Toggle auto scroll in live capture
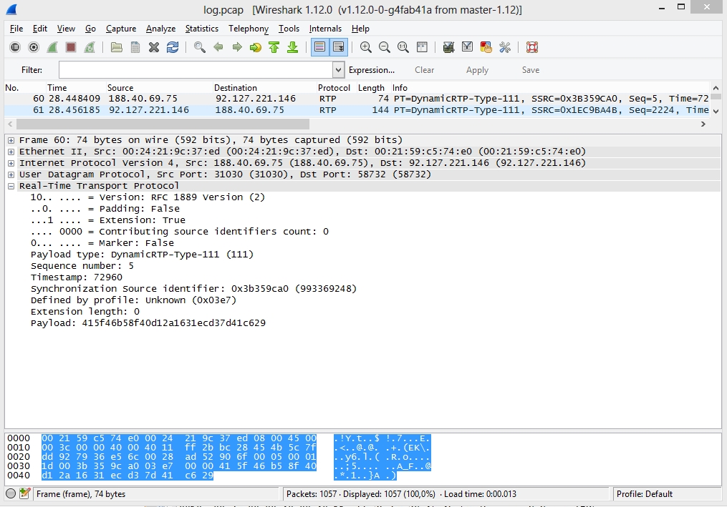This screenshot has width=727, height=507. pyautogui.click(x=338, y=47)
